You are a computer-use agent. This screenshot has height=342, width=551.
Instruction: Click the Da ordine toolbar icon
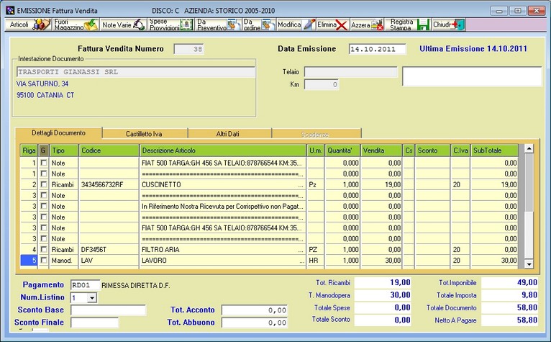tap(259, 24)
